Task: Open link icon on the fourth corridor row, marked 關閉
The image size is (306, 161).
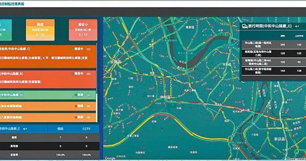Action: pos(88,106)
